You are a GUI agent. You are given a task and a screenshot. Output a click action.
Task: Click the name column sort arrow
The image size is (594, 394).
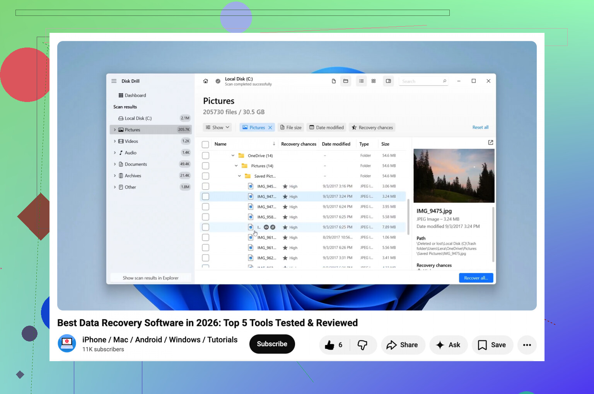coord(274,144)
